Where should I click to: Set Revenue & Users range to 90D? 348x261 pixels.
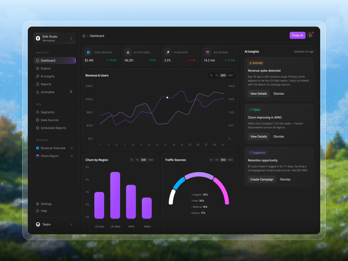tap(231, 76)
